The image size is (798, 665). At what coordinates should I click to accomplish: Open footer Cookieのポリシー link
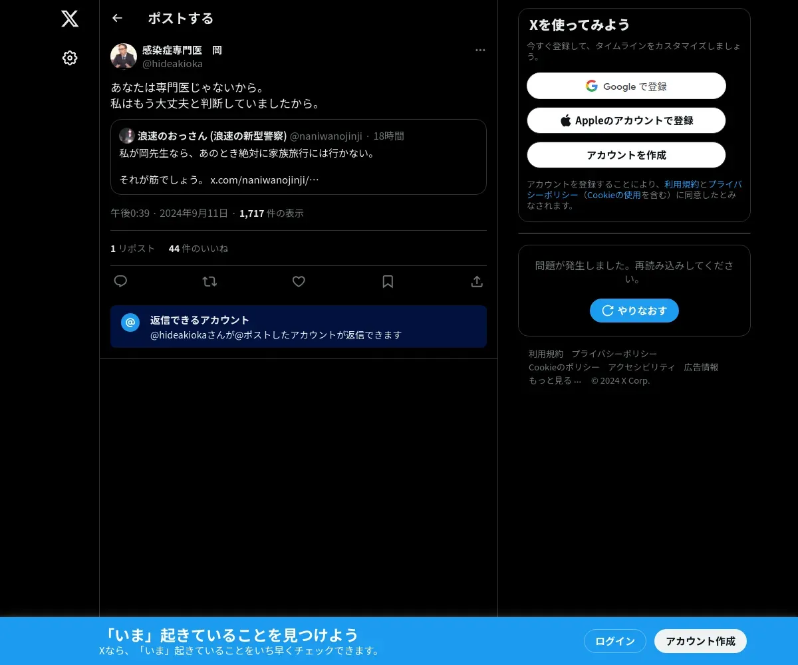coord(564,367)
